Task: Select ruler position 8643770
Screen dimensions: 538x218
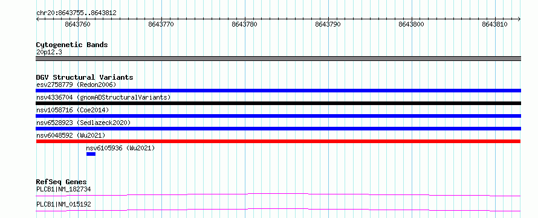Action: (x=161, y=25)
